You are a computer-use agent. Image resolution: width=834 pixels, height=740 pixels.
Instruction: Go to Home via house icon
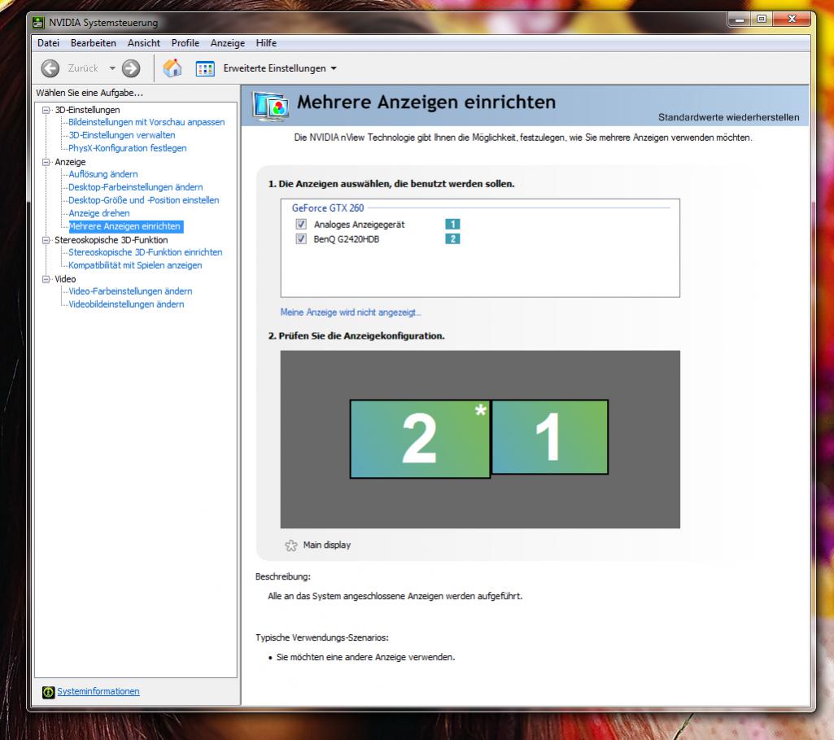[x=172, y=68]
